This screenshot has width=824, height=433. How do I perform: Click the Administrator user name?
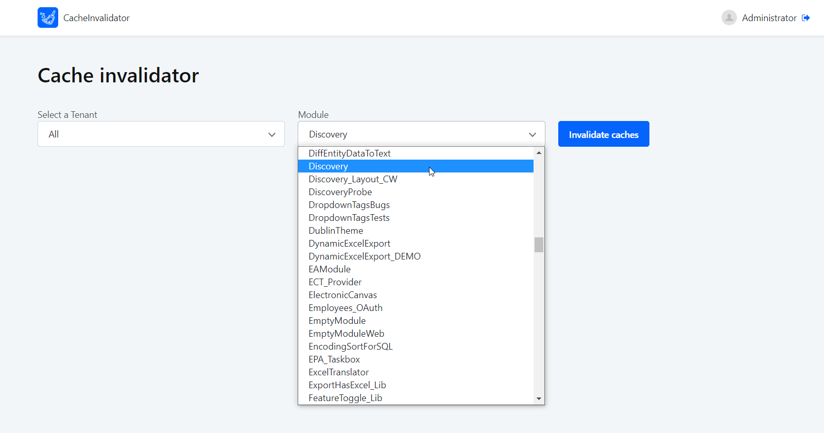click(x=769, y=18)
